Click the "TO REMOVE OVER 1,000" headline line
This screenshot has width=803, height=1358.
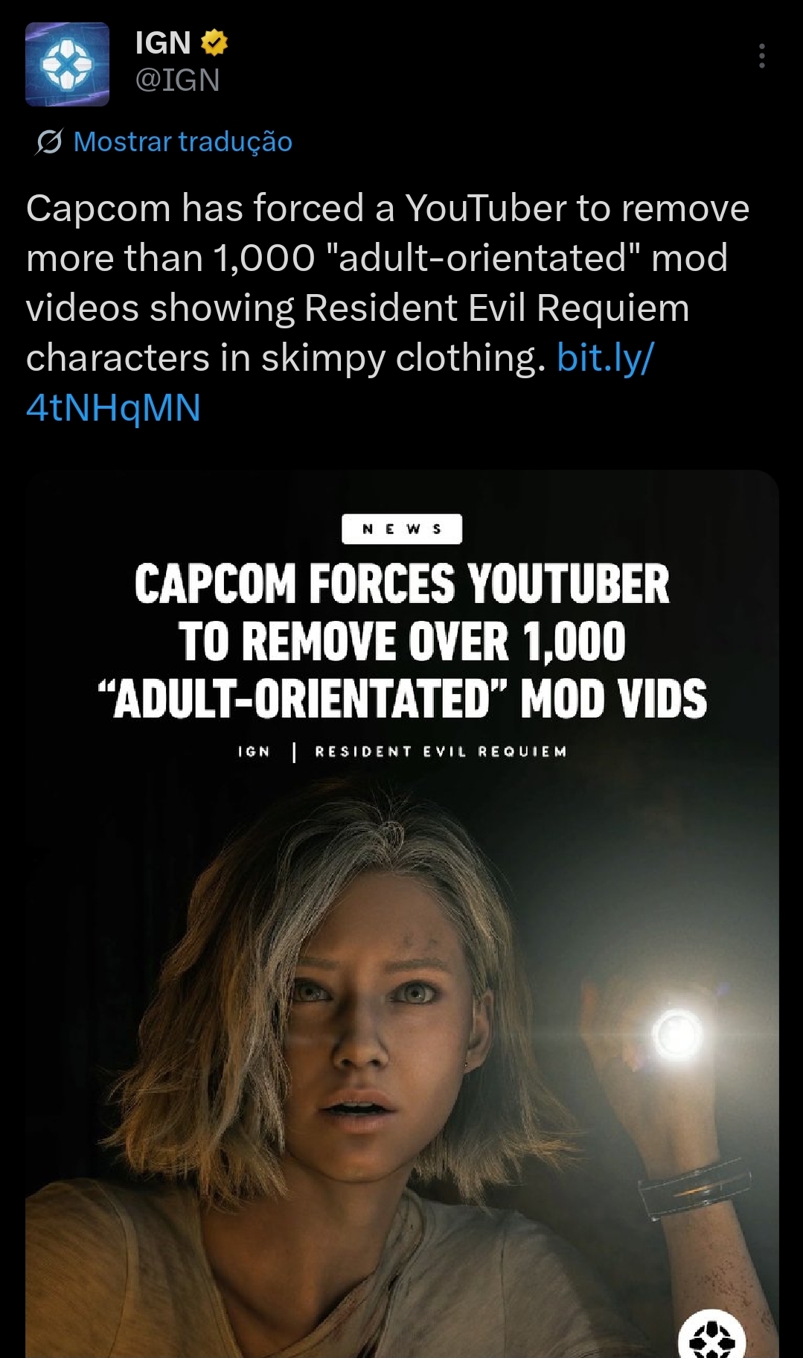(402, 642)
